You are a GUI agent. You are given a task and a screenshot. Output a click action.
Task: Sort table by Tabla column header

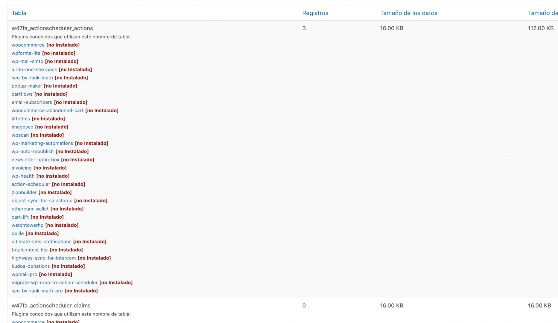coord(19,13)
